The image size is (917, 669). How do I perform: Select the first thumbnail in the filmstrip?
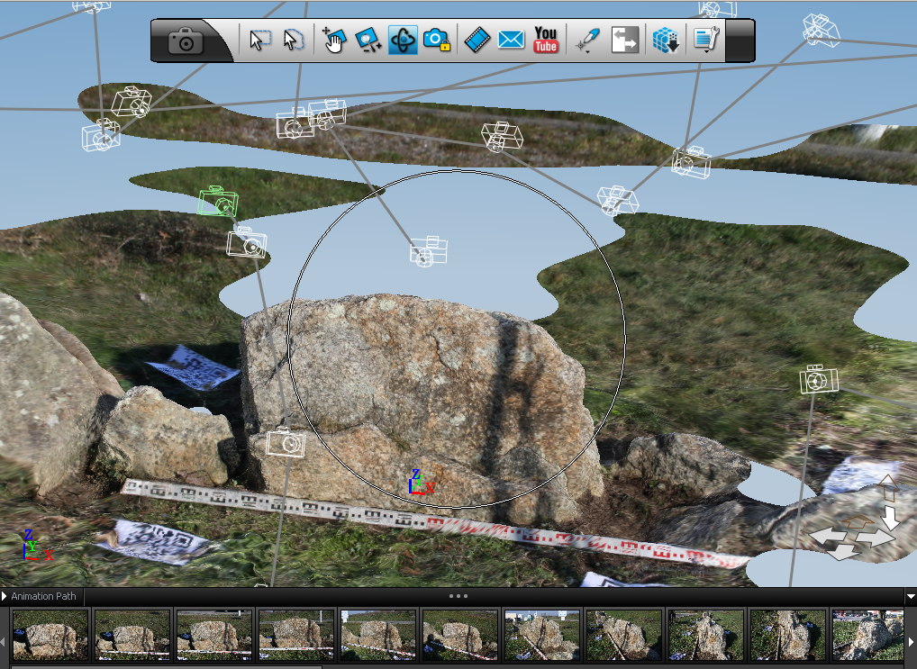click(x=50, y=635)
